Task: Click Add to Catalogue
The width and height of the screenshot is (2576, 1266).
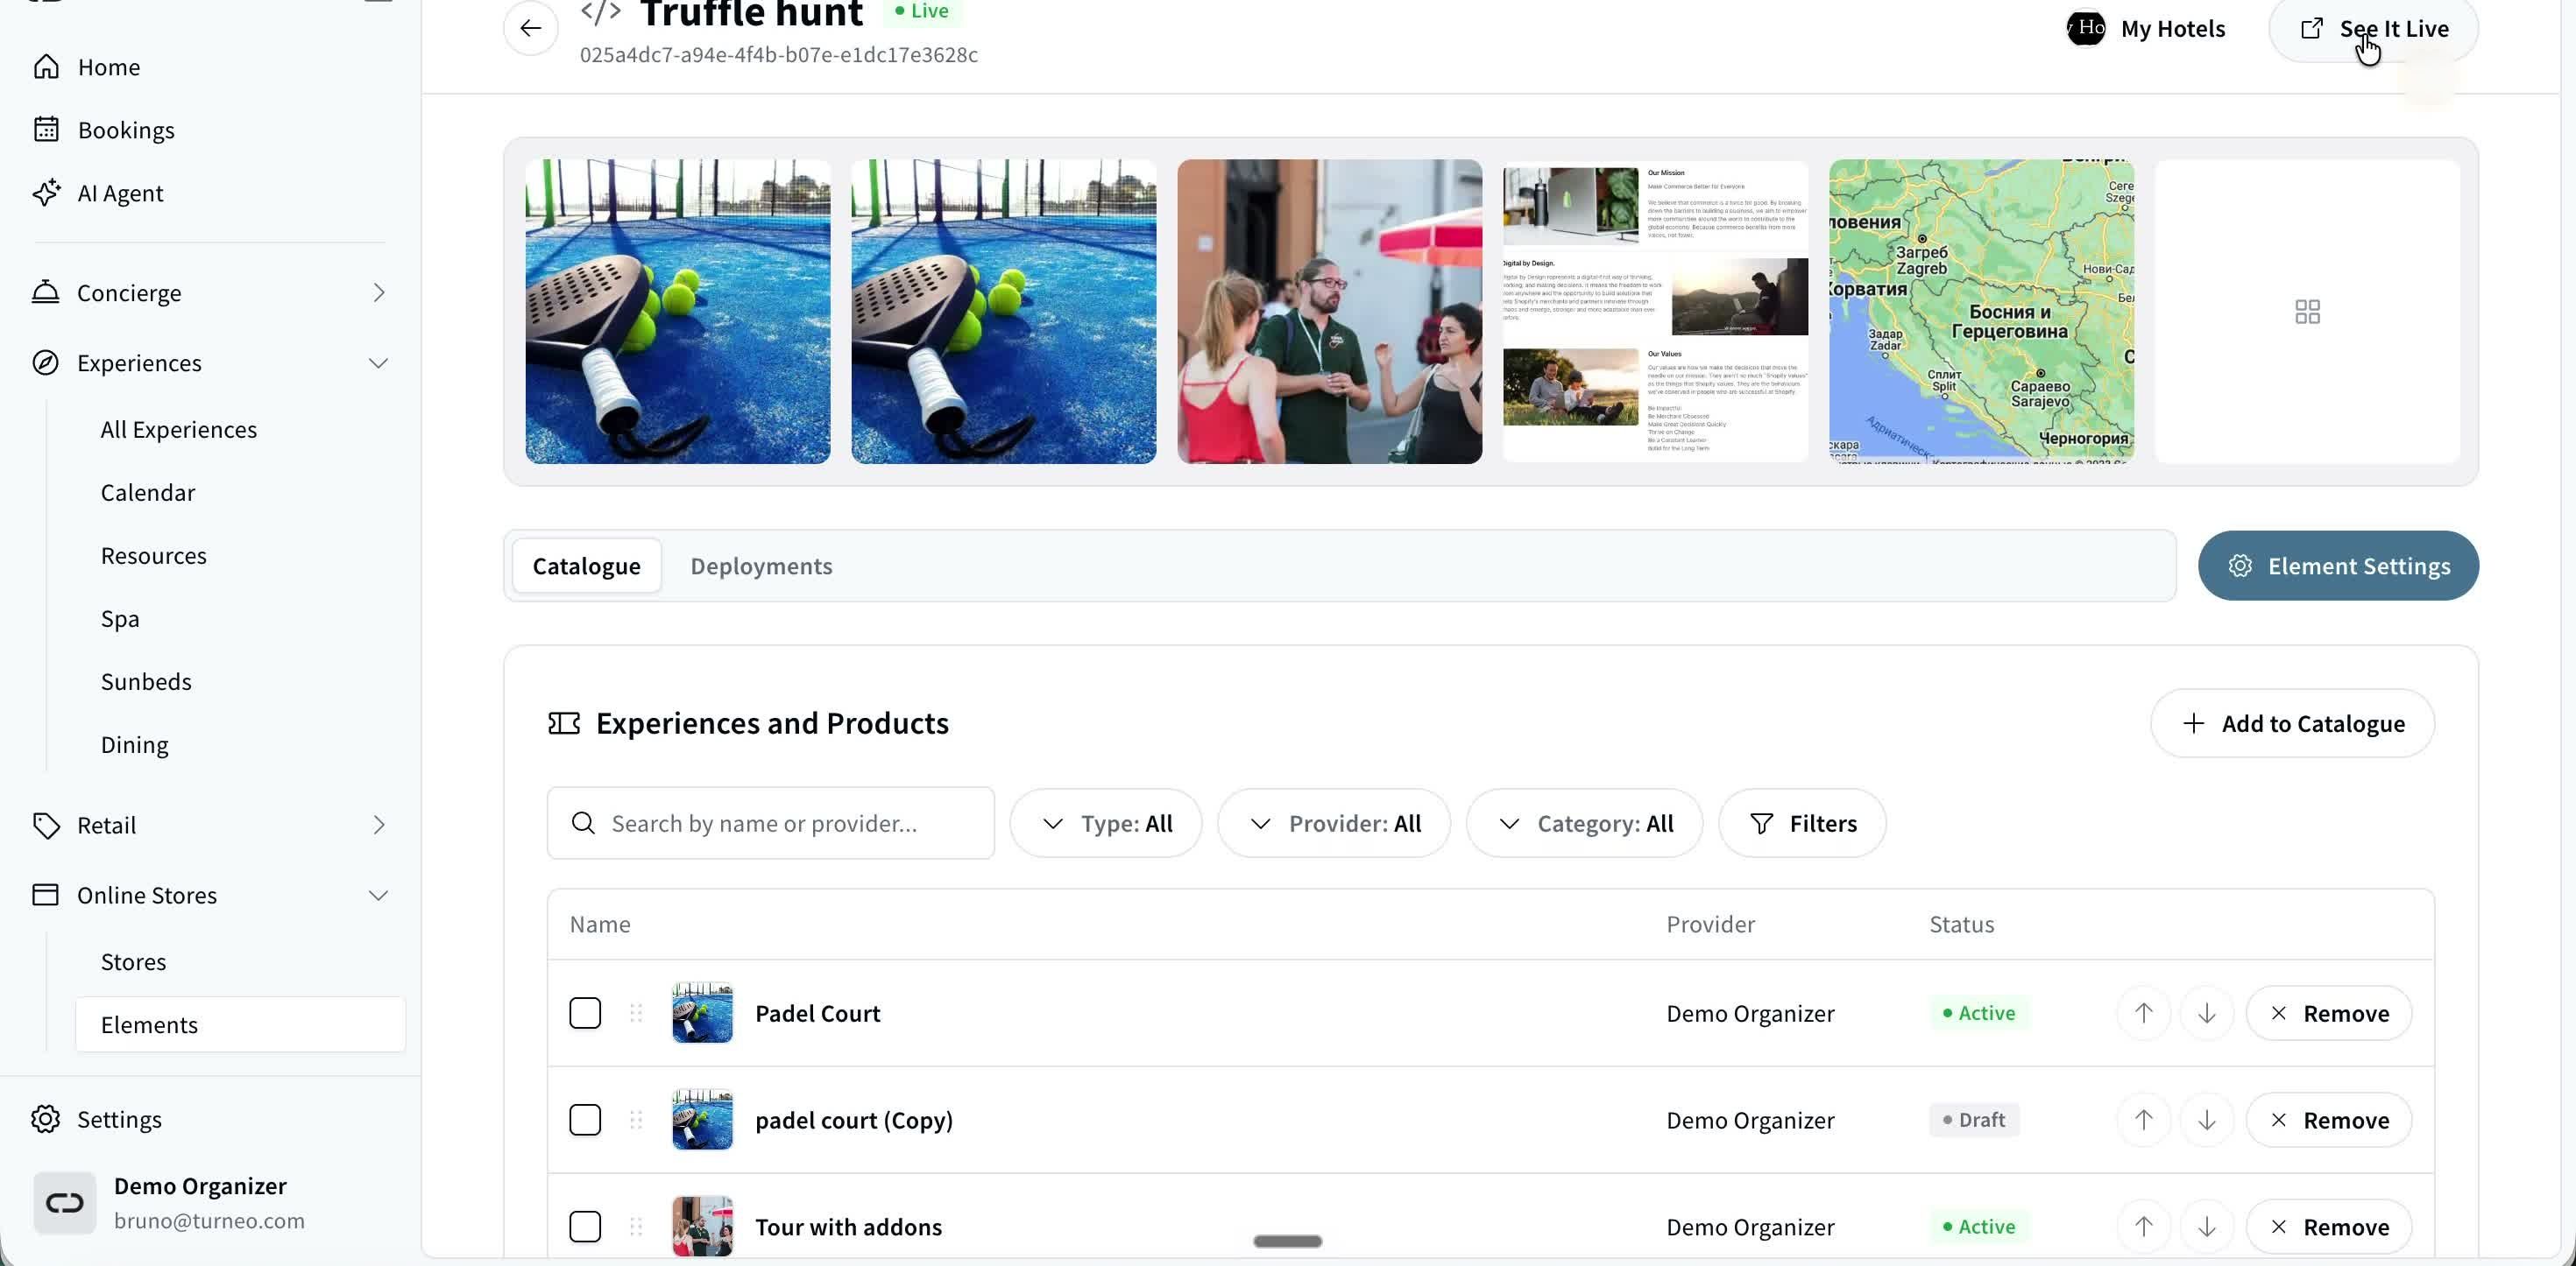Action: pos(2292,723)
